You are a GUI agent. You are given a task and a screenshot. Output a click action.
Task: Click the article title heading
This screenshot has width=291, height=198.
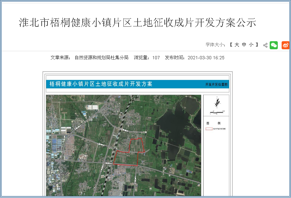point(138,23)
